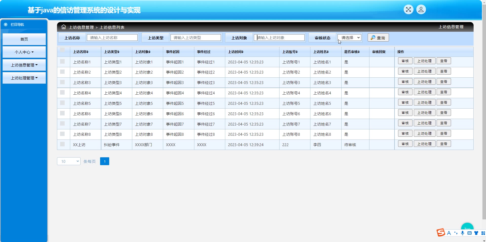Toggle the Sogou English mode A icon
Screen dimensions: 486x242
[449, 233]
